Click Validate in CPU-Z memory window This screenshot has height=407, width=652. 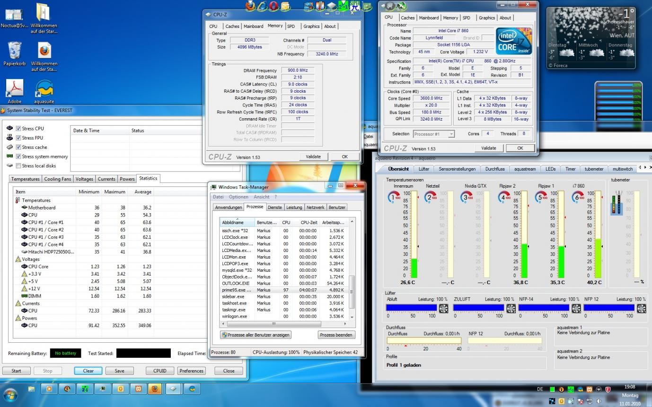[x=313, y=156]
